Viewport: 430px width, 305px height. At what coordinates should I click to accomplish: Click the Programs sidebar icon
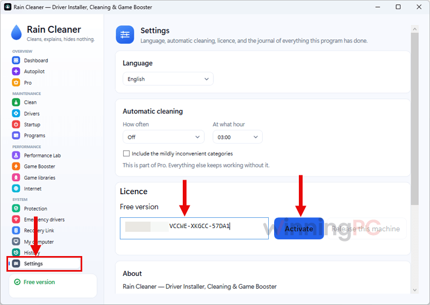16,136
